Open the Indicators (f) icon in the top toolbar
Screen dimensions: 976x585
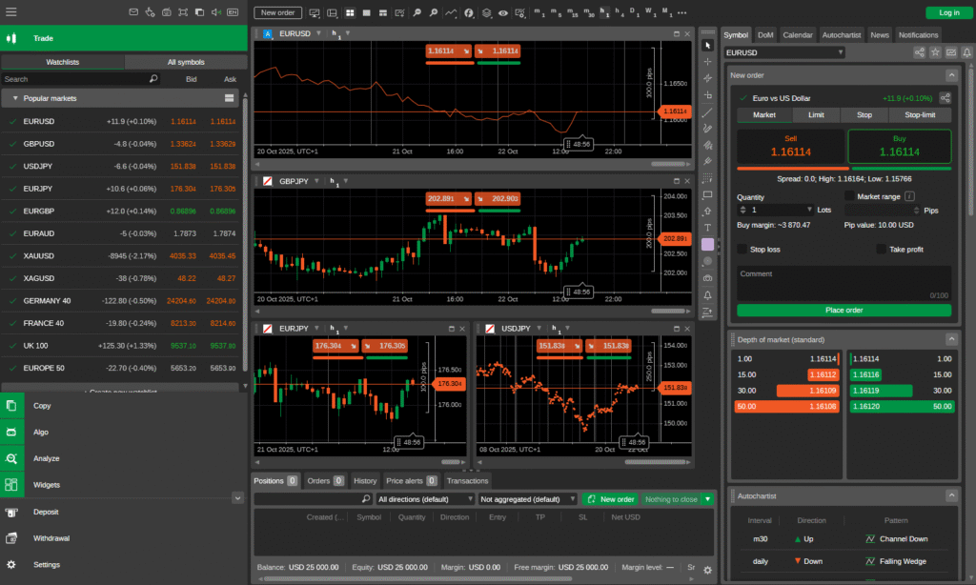tap(469, 12)
